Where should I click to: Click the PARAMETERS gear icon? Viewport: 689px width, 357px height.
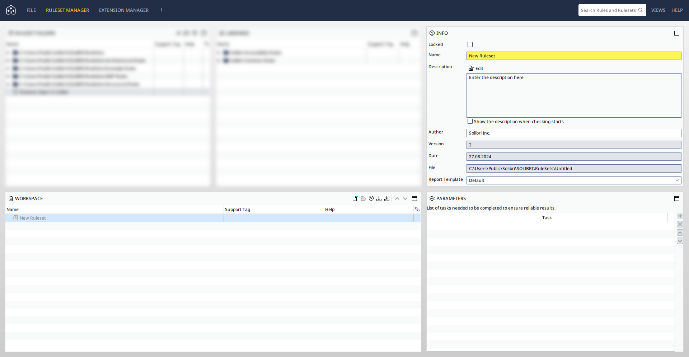click(432, 198)
